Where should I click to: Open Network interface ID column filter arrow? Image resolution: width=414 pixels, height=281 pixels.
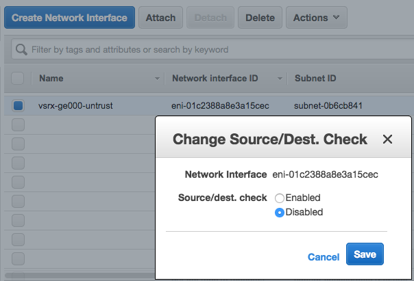(x=280, y=79)
